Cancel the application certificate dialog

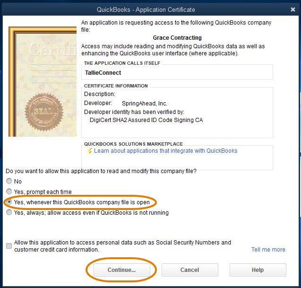[189, 270]
